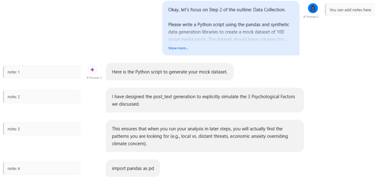375x180 pixels.
Task: Select the Here is the Python script bubble
Action: point(170,71)
